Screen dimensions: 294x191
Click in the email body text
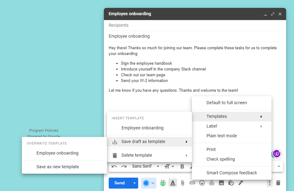(193, 69)
